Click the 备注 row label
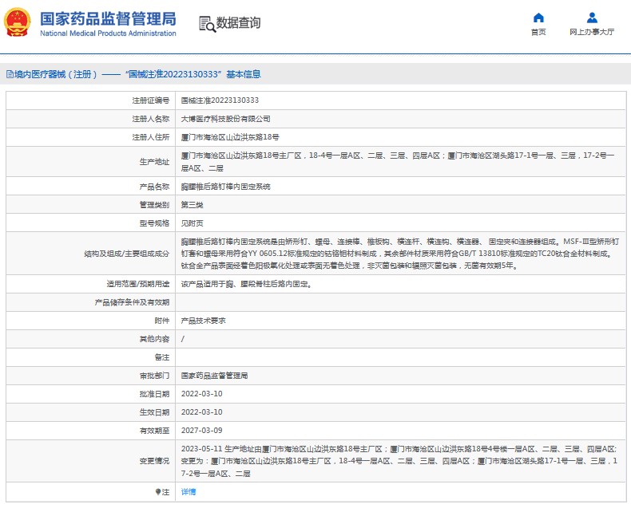 pos(162,357)
